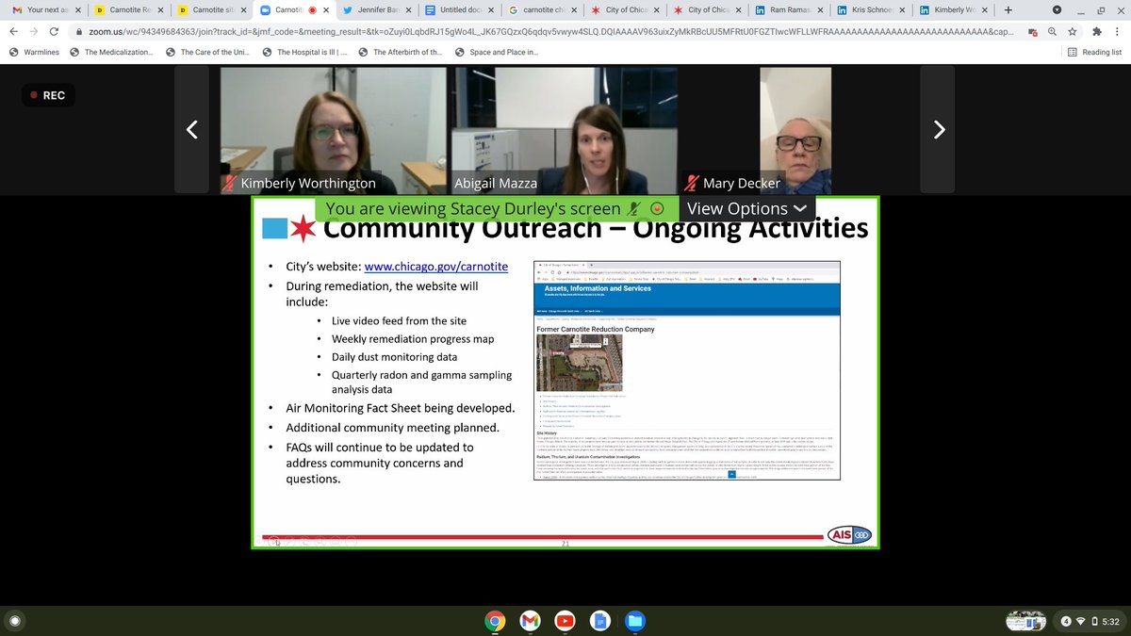Click 'Weekly remediation progress map' text
Viewport: 1131px width, 636px height.
tap(412, 339)
